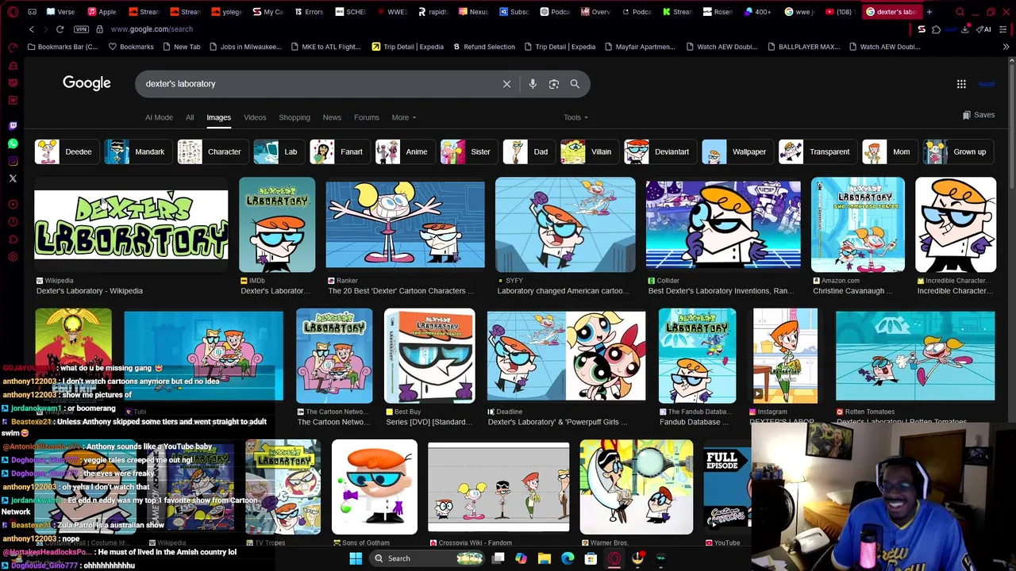Filter images by Fanart chip

(339, 151)
